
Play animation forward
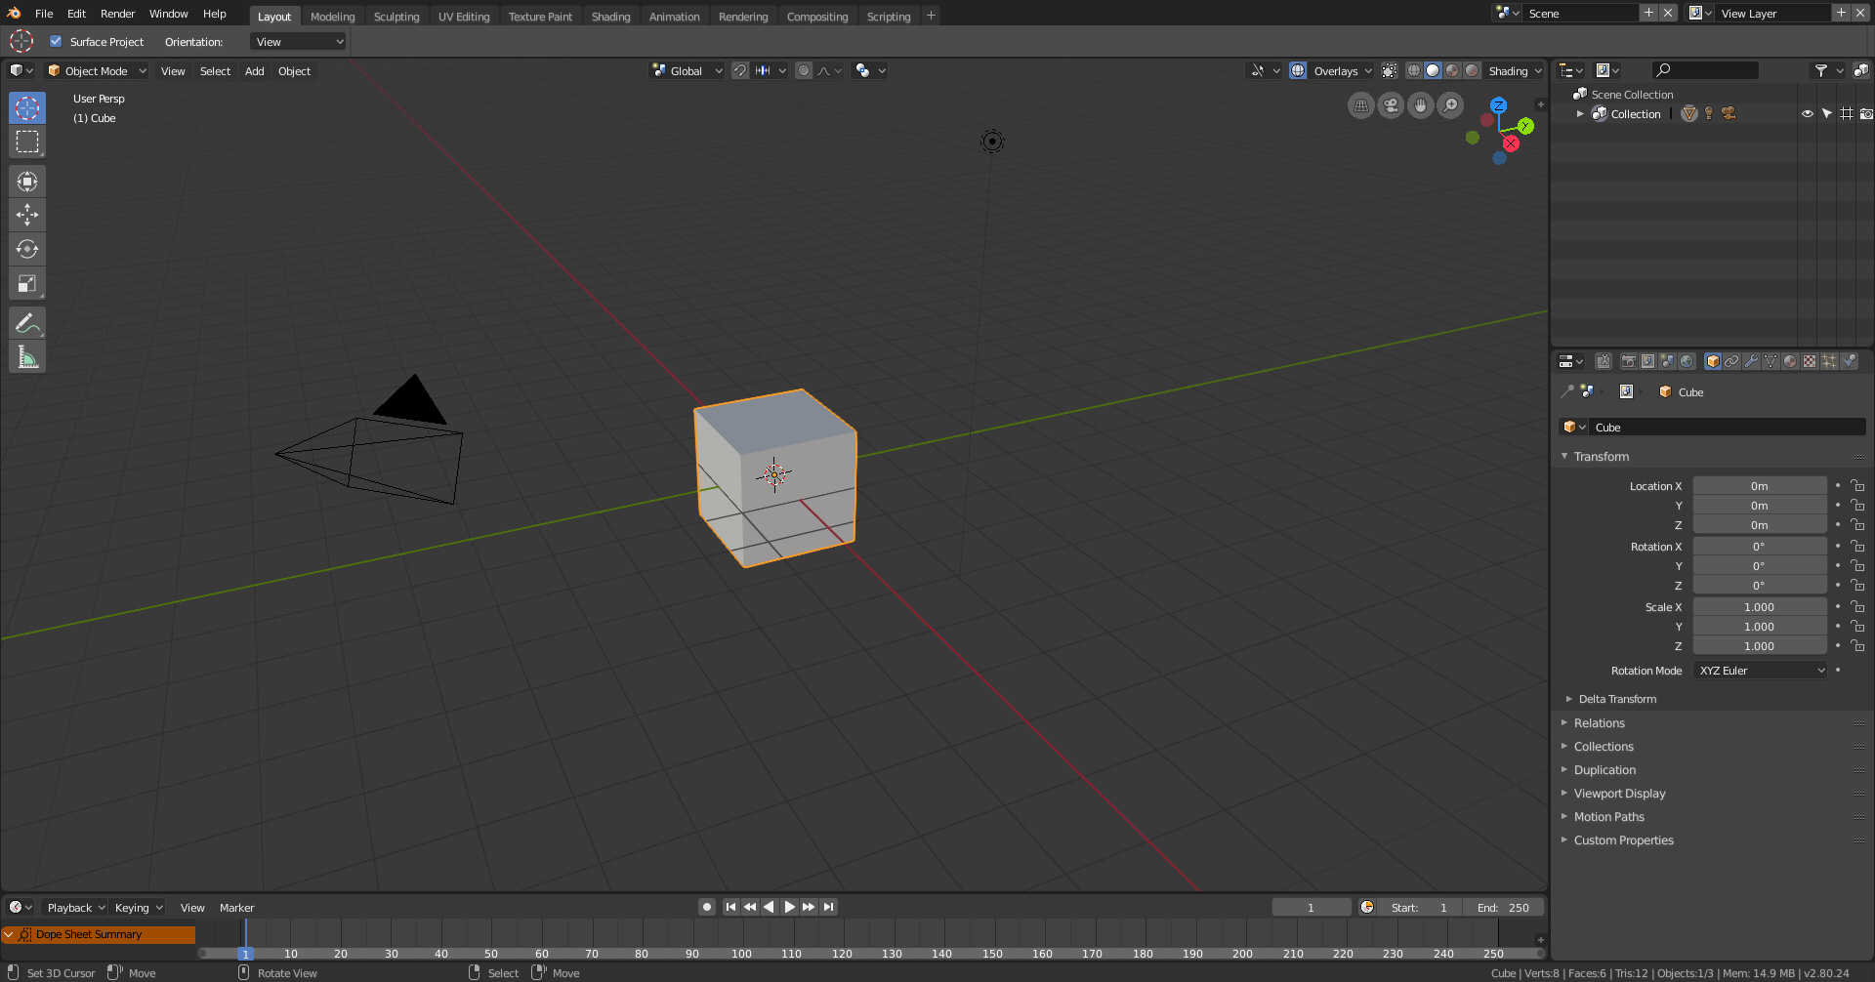(789, 907)
